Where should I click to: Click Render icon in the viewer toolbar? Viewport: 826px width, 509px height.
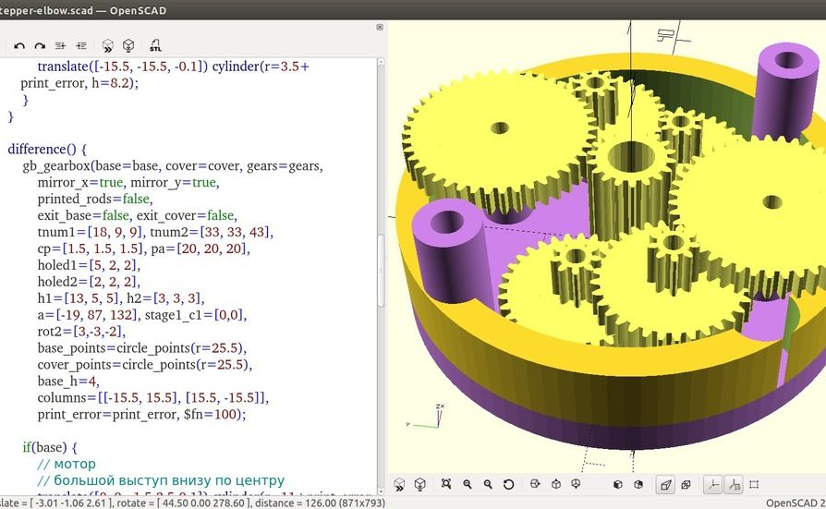pyautogui.click(x=419, y=484)
